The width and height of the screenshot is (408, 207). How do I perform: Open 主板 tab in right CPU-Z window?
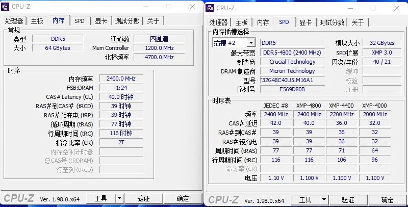point(241,22)
